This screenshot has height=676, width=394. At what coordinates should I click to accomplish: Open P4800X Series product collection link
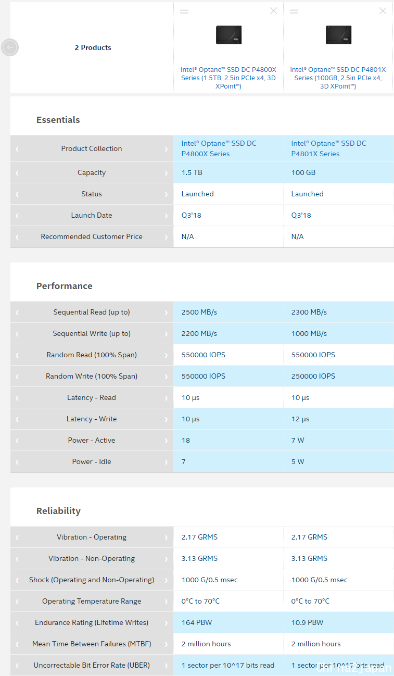pos(219,148)
